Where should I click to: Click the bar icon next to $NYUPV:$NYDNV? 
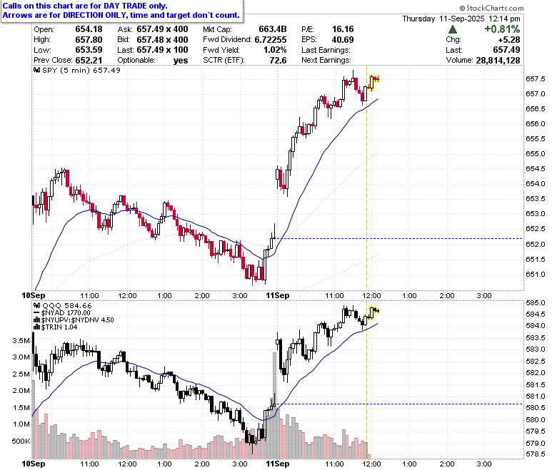37,320
